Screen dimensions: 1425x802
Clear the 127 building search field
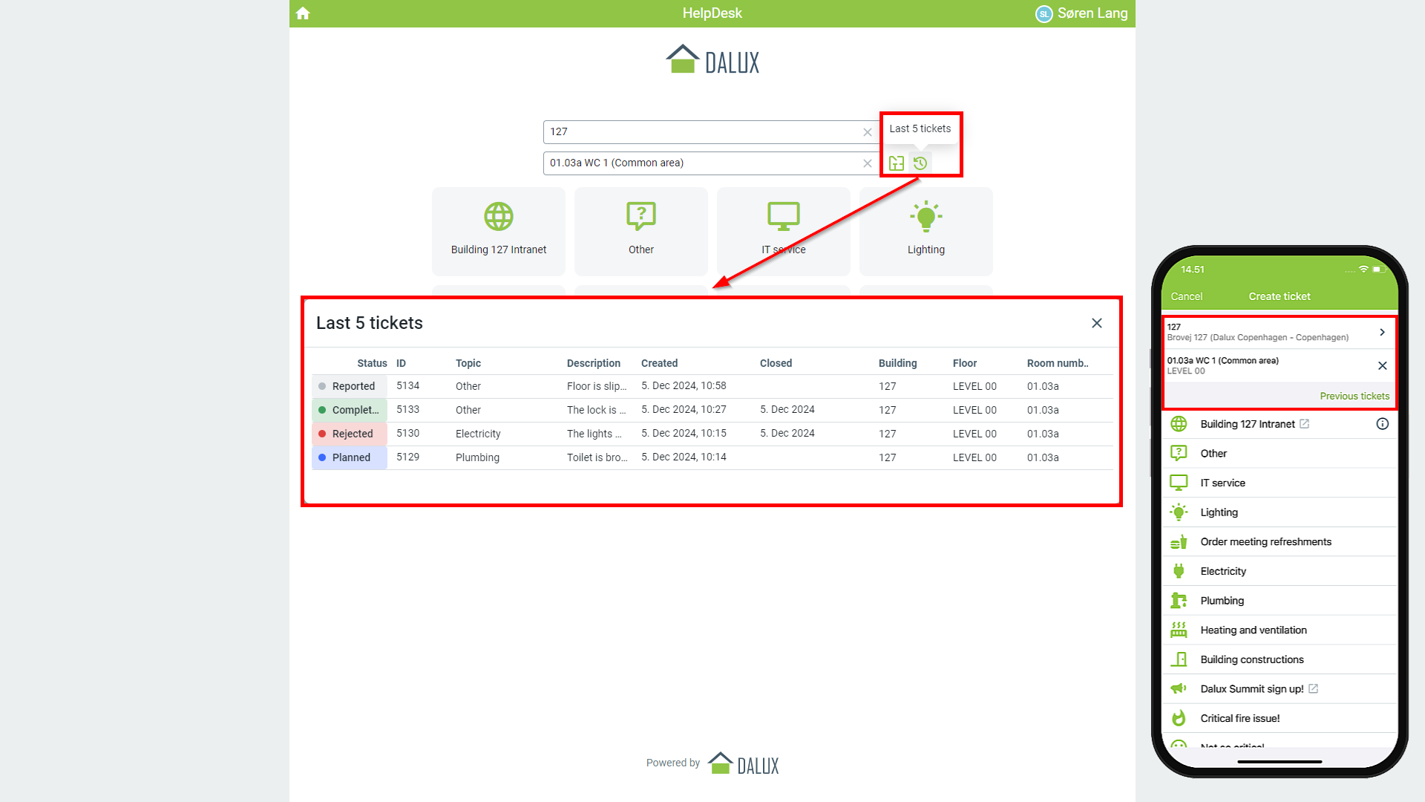point(868,132)
